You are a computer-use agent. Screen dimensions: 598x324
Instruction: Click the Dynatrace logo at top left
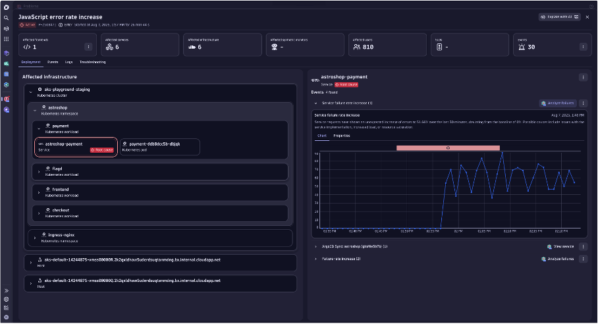[6, 7]
